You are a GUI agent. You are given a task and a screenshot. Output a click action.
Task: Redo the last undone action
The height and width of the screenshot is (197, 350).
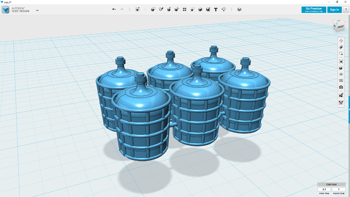click(122, 9)
